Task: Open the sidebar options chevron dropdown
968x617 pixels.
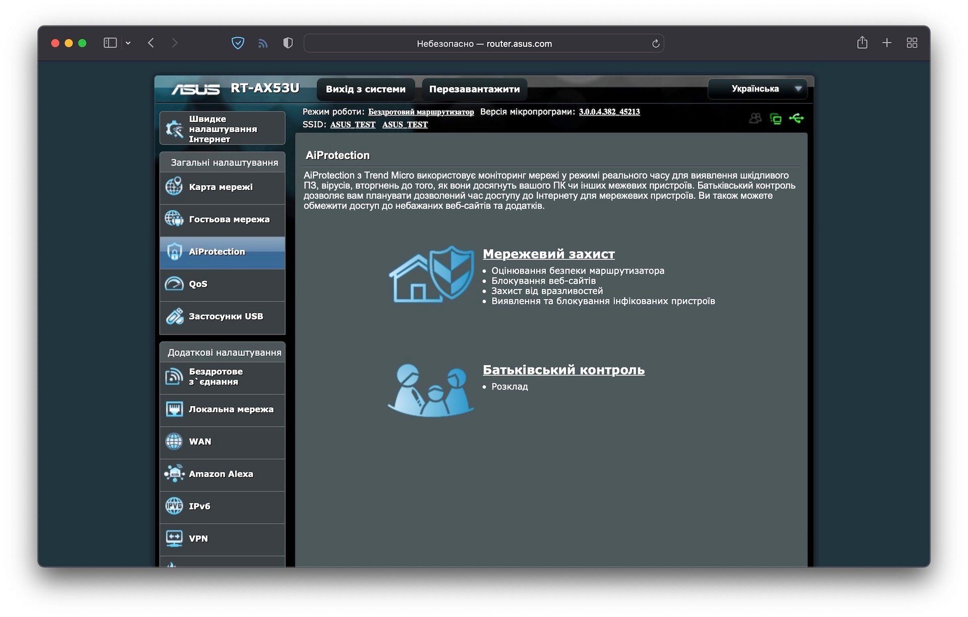Action: point(128,43)
